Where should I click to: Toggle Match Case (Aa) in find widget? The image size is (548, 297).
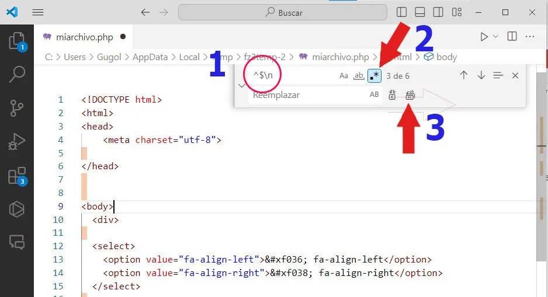point(344,76)
